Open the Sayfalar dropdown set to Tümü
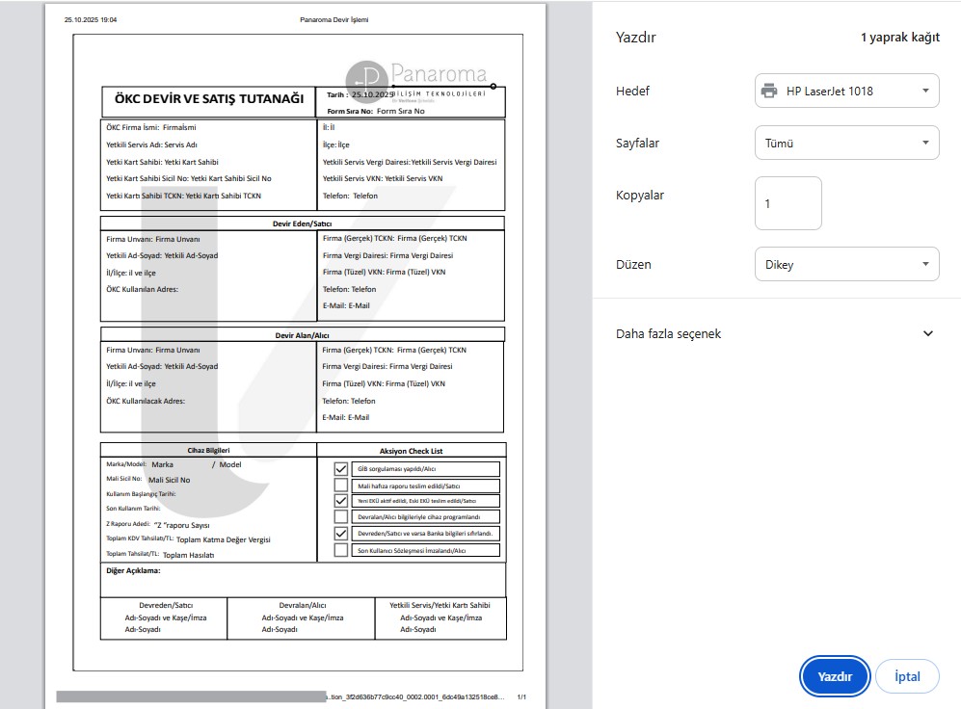This screenshot has width=961, height=709. click(845, 144)
